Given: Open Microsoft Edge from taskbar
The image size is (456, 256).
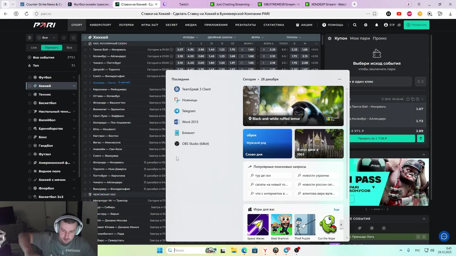Looking at the screenshot, I should (x=244, y=250).
